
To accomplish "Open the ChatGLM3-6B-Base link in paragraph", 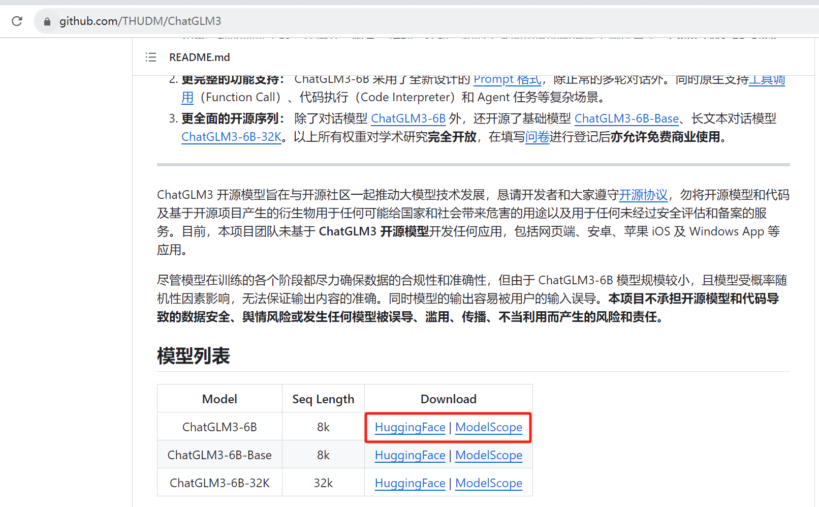I will 626,118.
